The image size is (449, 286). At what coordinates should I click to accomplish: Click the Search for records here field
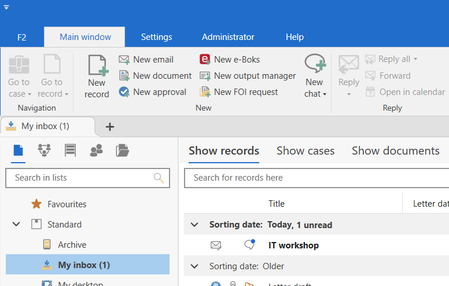316,178
